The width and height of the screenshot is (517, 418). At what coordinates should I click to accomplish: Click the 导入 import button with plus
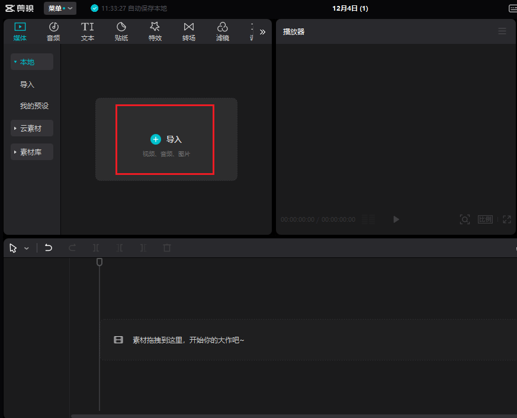[165, 139]
